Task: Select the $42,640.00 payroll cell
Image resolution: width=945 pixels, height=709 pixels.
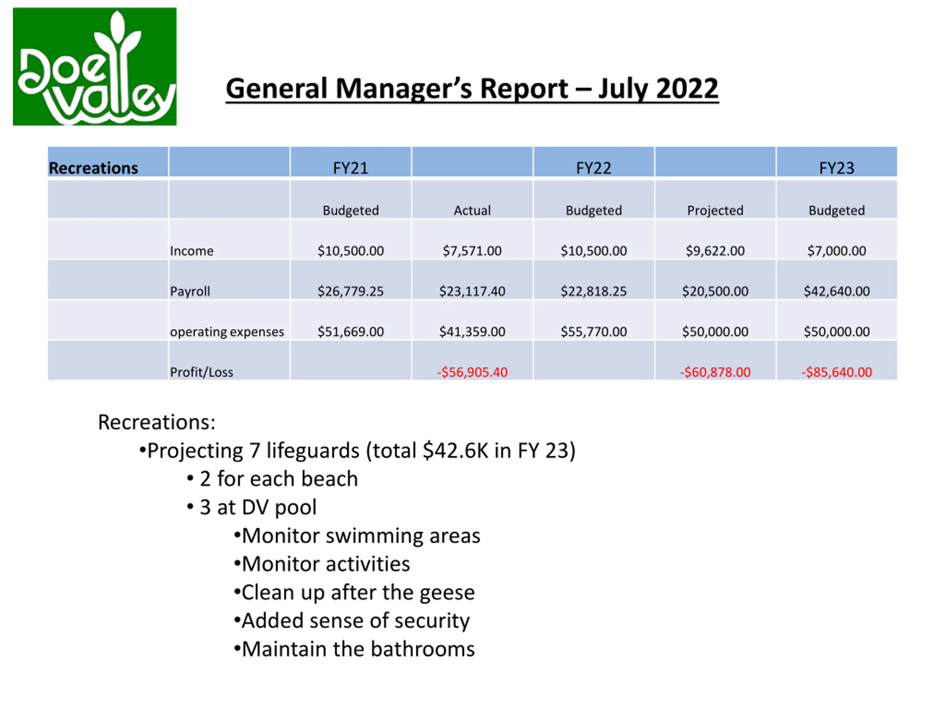Action: coord(837,280)
